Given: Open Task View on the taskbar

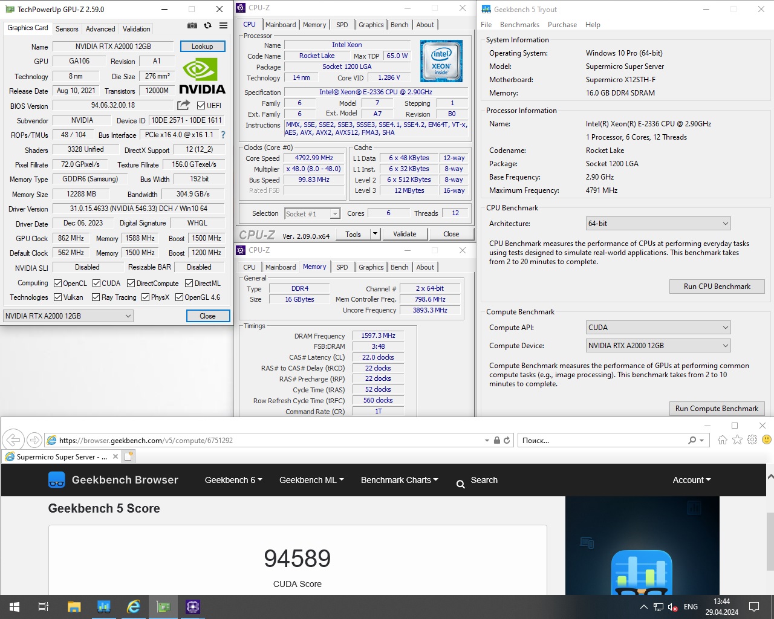Looking at the screenshot, I should coord(44,607).
